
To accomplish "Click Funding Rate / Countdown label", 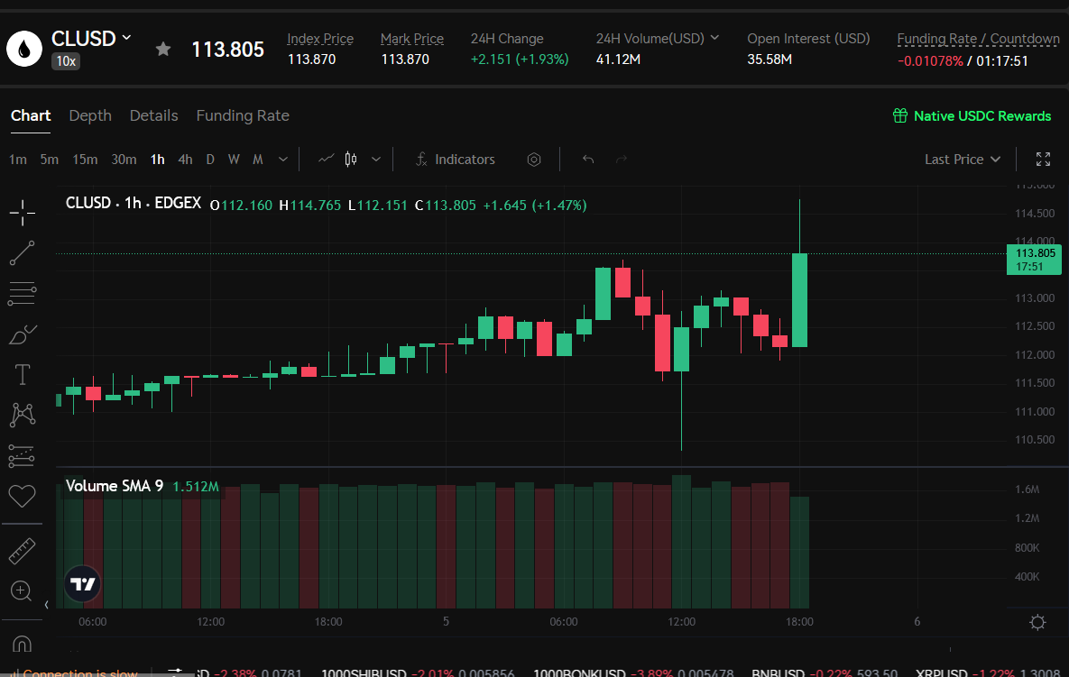I will (978, 39).
